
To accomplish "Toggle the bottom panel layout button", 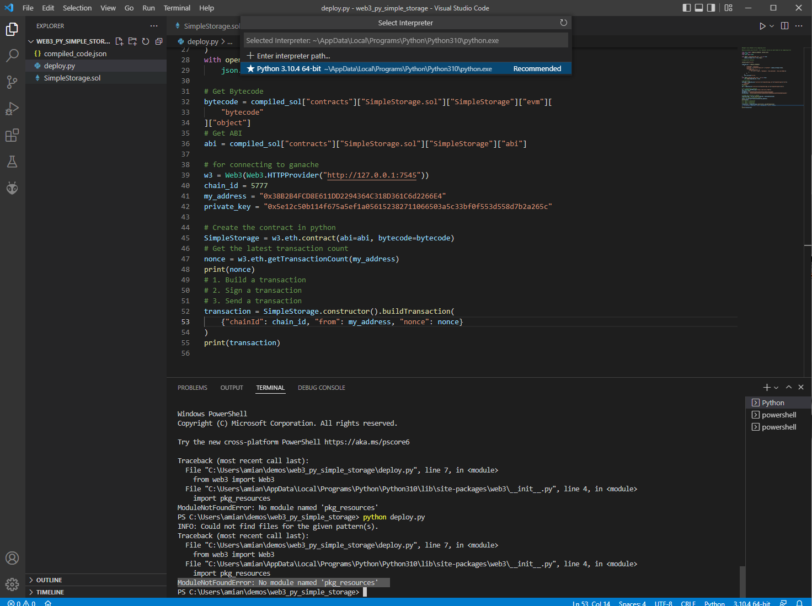I will point(699,8).
